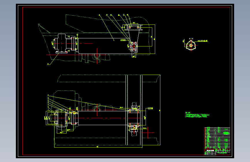Select the parts list table above the title block

tap(217, 138)
